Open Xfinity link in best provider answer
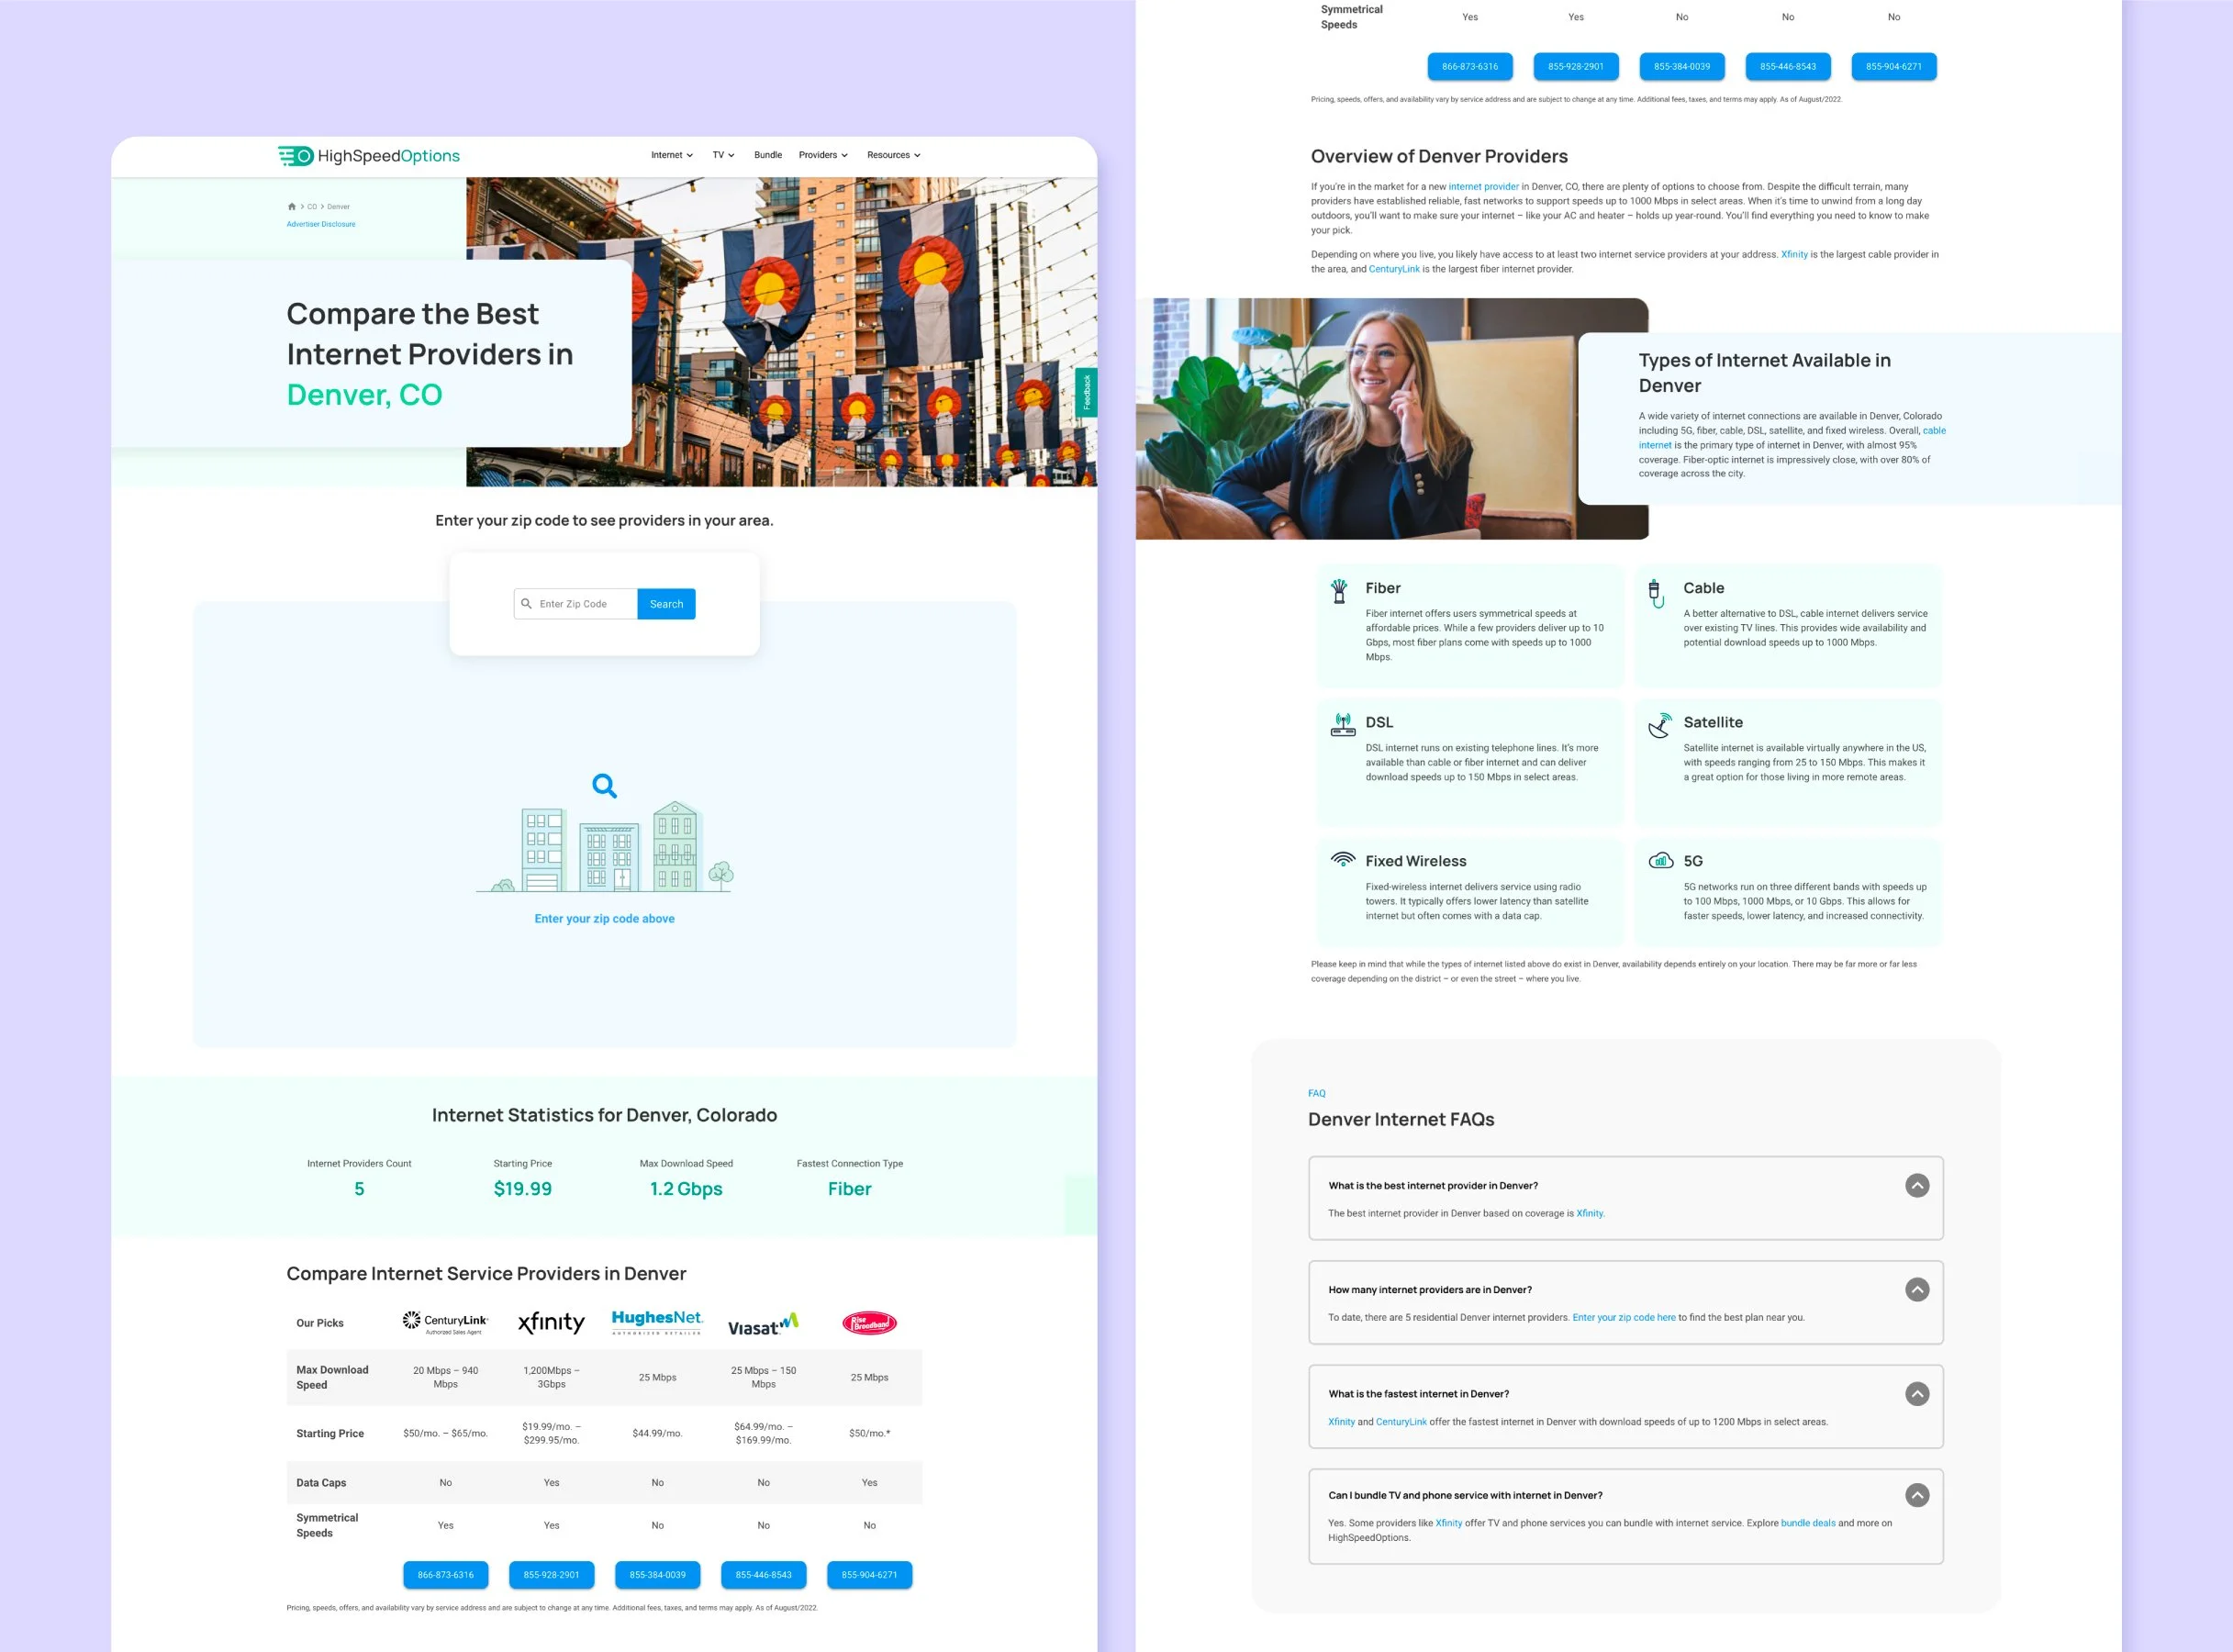This screenshot has height=1652, width=2233. click(1590, 1214)
